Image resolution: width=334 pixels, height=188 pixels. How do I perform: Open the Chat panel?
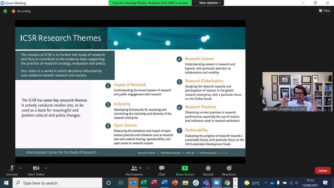(x=162, y=170)
